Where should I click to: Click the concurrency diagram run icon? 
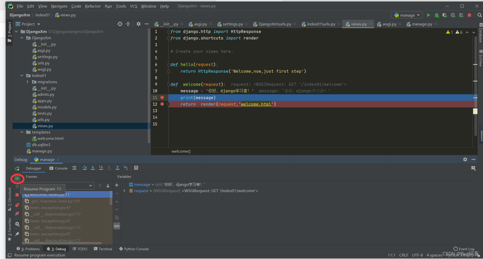[461, 15]
